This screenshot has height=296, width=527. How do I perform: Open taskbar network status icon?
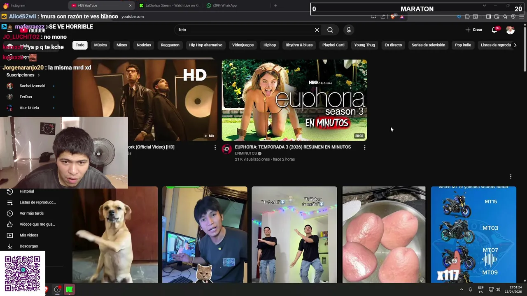pos(491,289)
